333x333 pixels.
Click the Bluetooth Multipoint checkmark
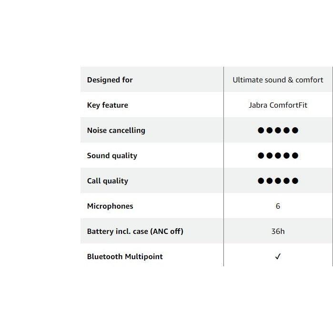click(x=278, y=256)
